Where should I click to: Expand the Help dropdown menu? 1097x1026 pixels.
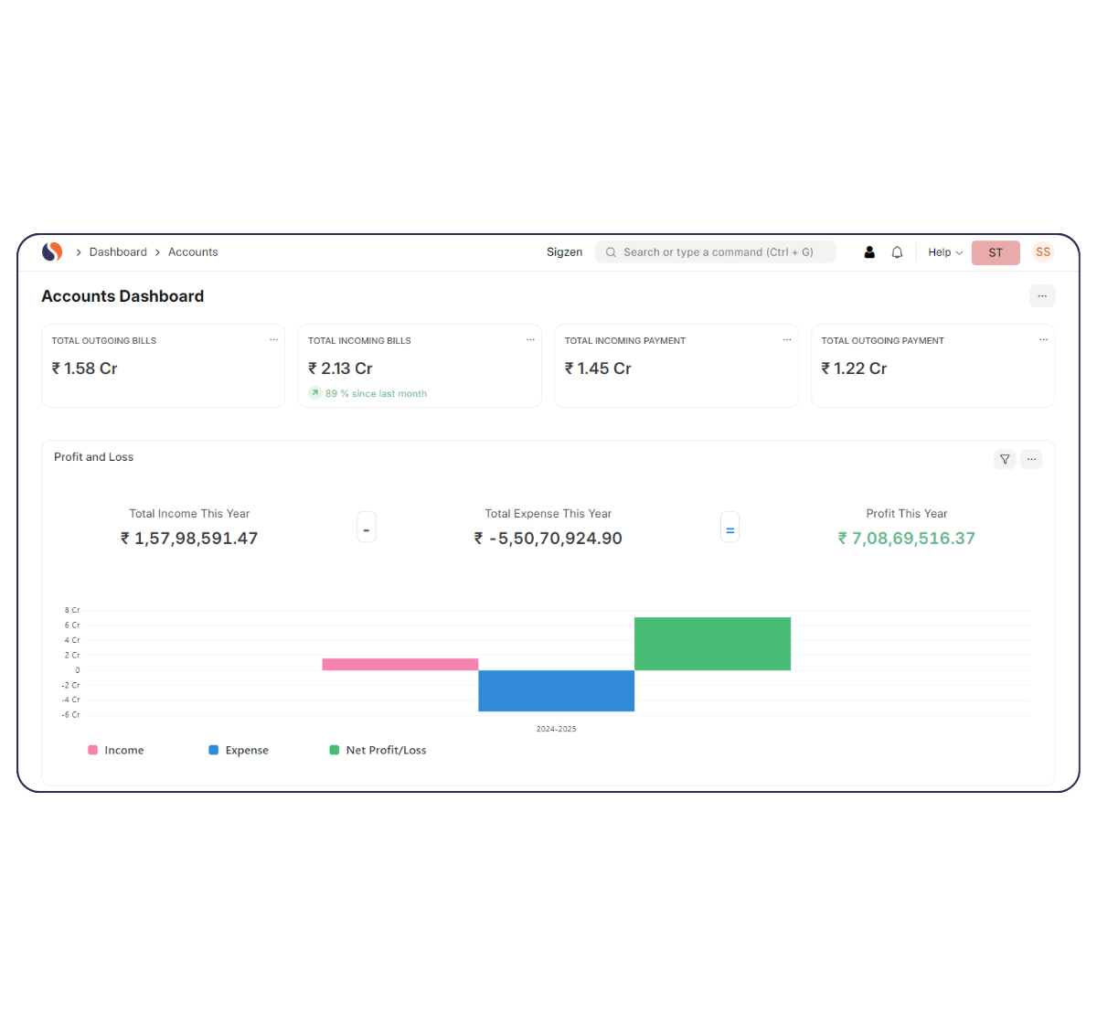pyautogui.click(x=945, y=252)
